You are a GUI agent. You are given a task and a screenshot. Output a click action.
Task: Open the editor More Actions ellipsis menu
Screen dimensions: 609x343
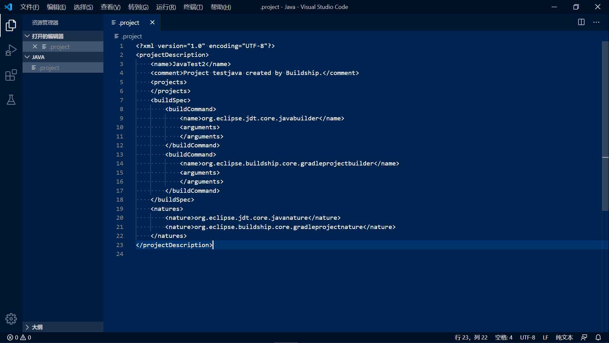[596, 22]
